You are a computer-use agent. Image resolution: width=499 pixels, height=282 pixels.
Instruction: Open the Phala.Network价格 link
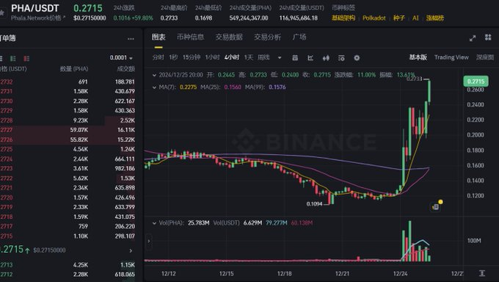(38, 18)
